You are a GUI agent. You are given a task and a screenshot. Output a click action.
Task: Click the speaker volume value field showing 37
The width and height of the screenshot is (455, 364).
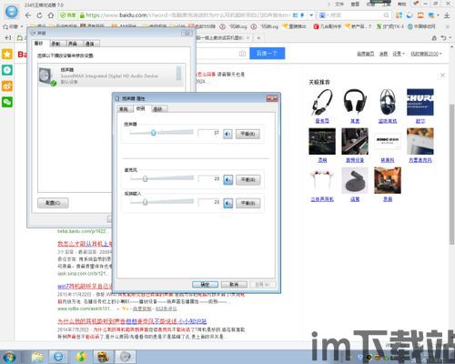(x=209, y=133)
